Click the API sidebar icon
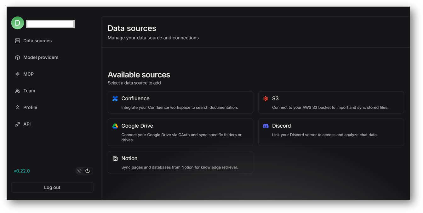423x213 pixels. [x=17, y=124]
